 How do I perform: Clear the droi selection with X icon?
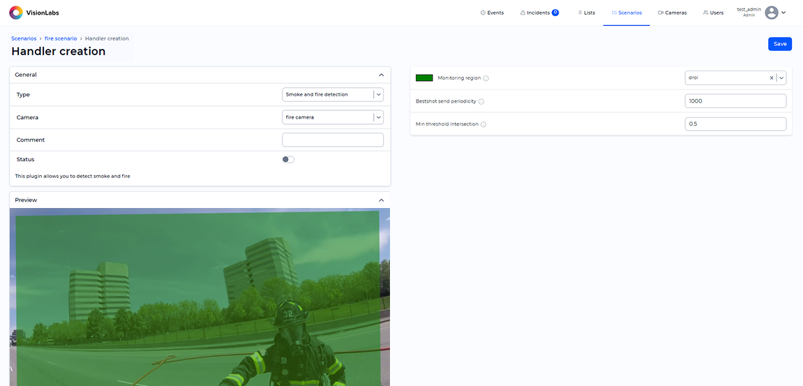771,78
